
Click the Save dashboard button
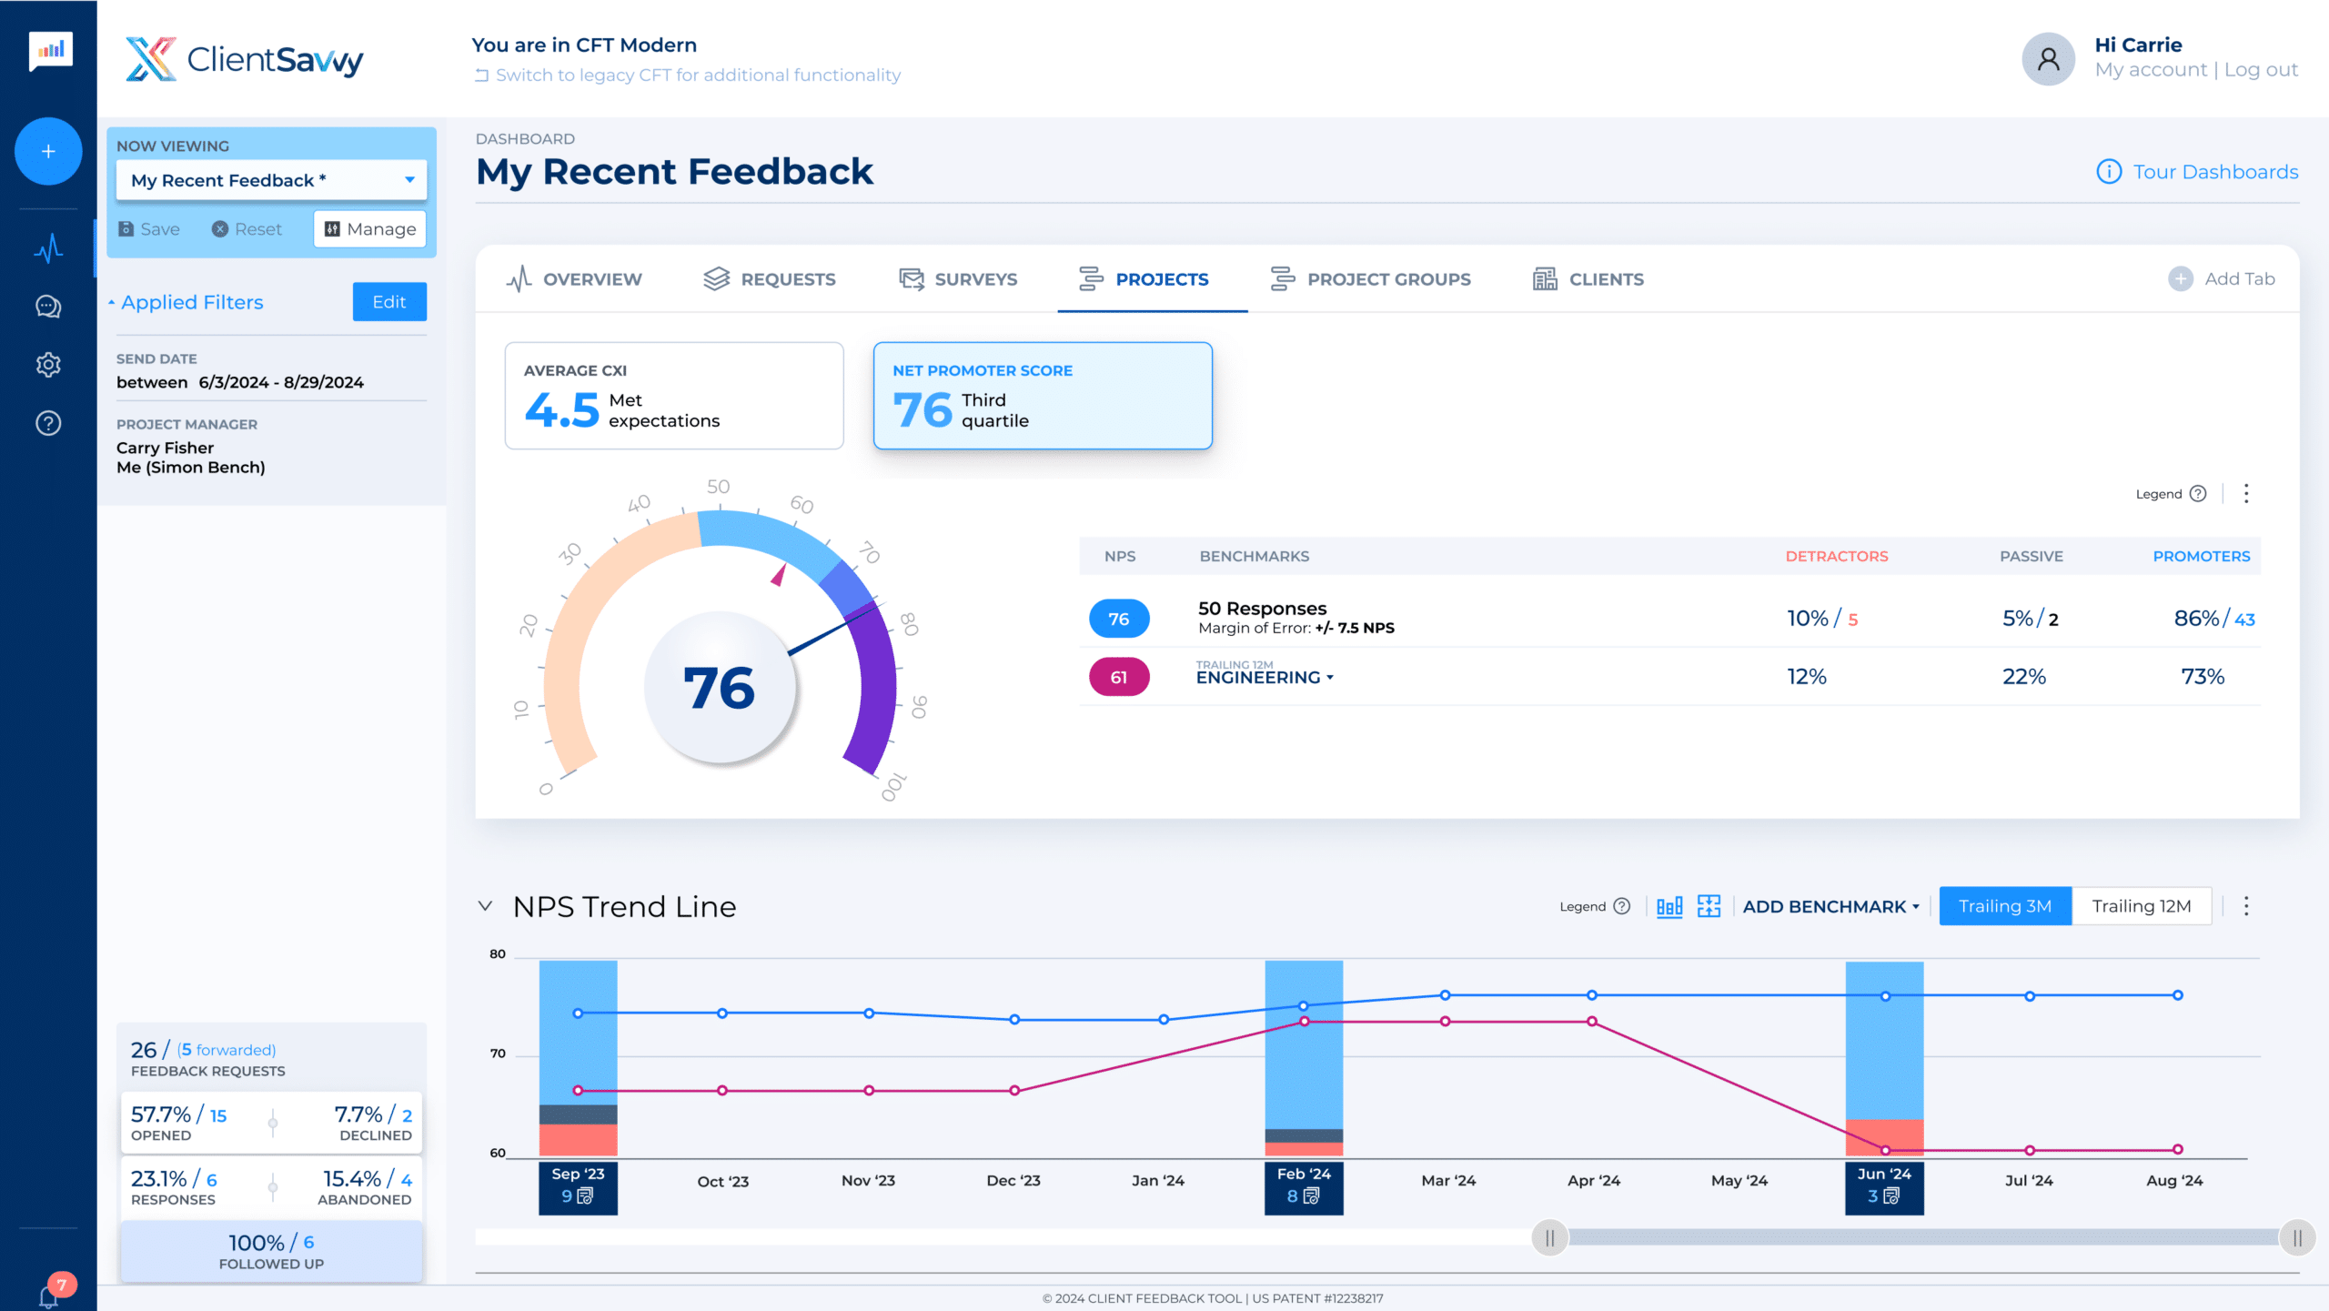tap(149, 227)
